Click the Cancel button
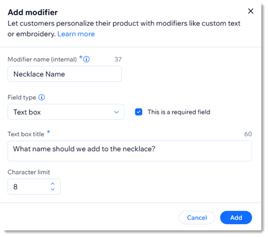The width and height of the screenshot is (268, 237). point(197,217)
